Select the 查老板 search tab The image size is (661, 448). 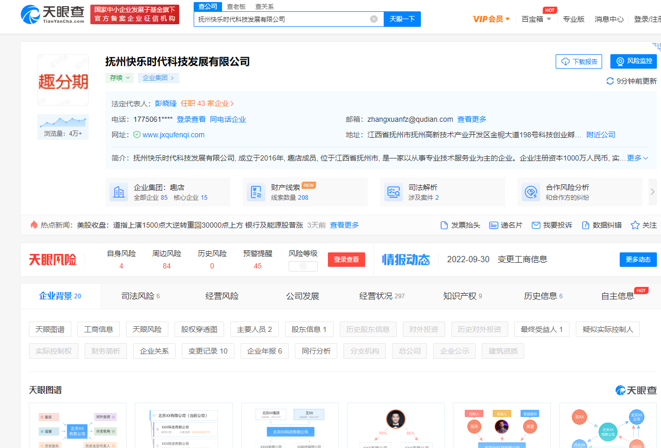pyautogui.click(x=236, y=7)
